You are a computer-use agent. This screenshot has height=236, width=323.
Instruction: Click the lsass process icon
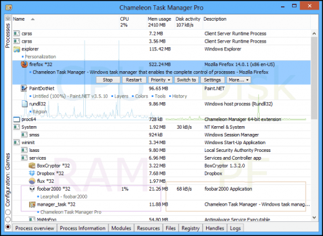pyautogui.click(x=24, y=150)
